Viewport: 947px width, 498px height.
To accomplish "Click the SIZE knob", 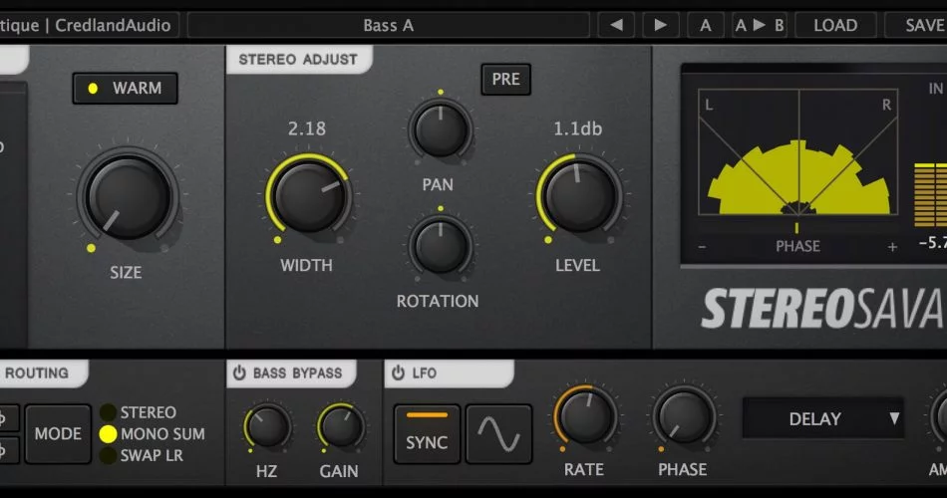I will (128, 197).
